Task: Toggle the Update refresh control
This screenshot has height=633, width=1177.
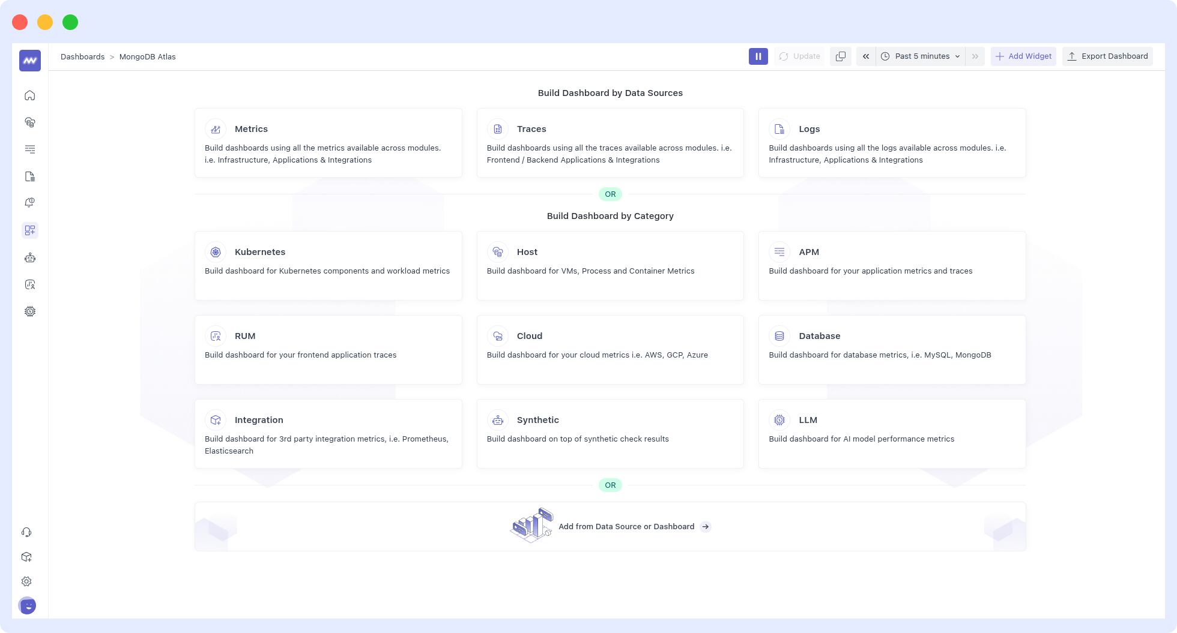Action: click(799, 56)
